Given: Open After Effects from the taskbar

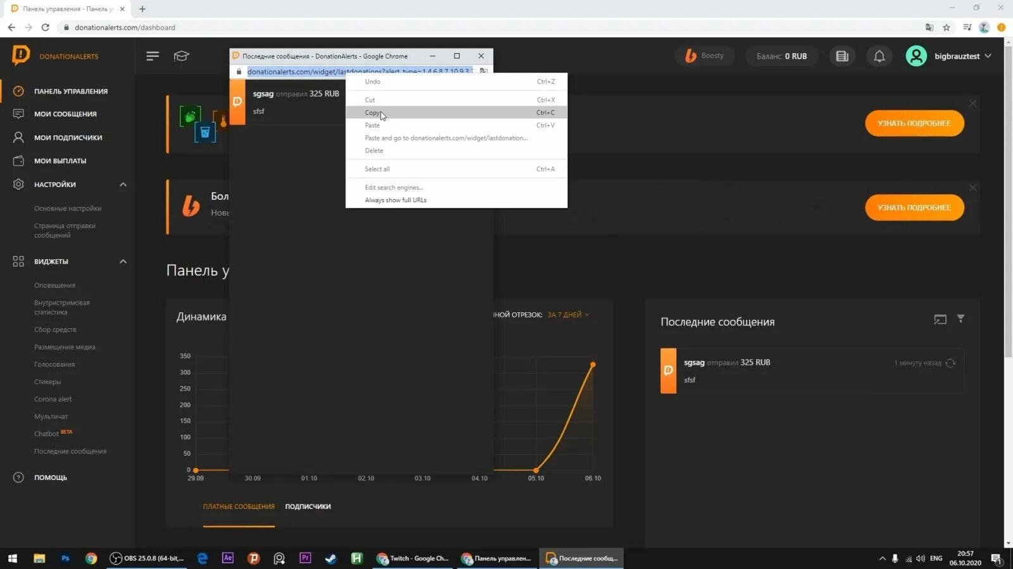Looking at the screenshot, I should [x=228, y=558].
